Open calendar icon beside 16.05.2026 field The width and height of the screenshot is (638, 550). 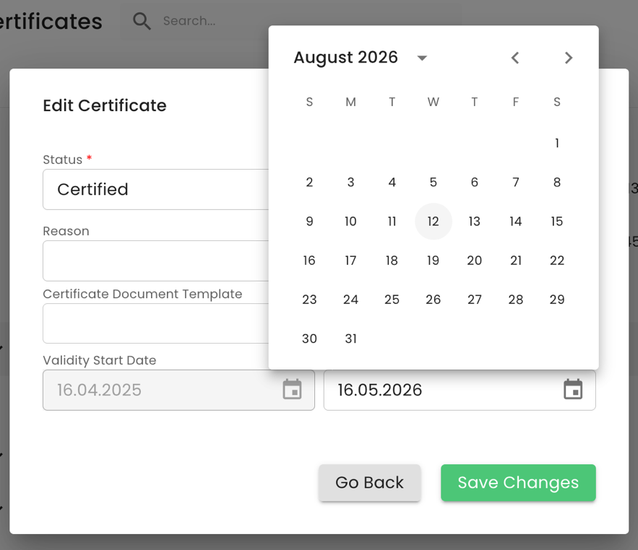(573, 390)
